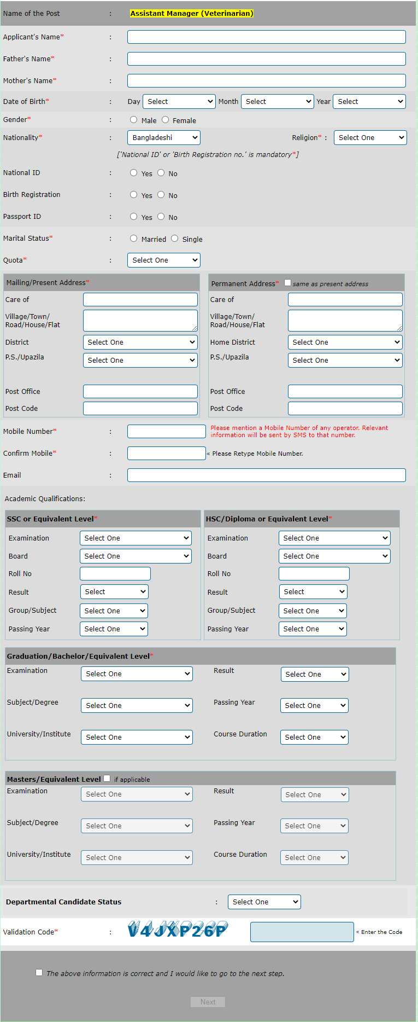Open the present address P.S./Upazila dropdown
Viewport: 418px width, 1022px height.
pos(140,361)
